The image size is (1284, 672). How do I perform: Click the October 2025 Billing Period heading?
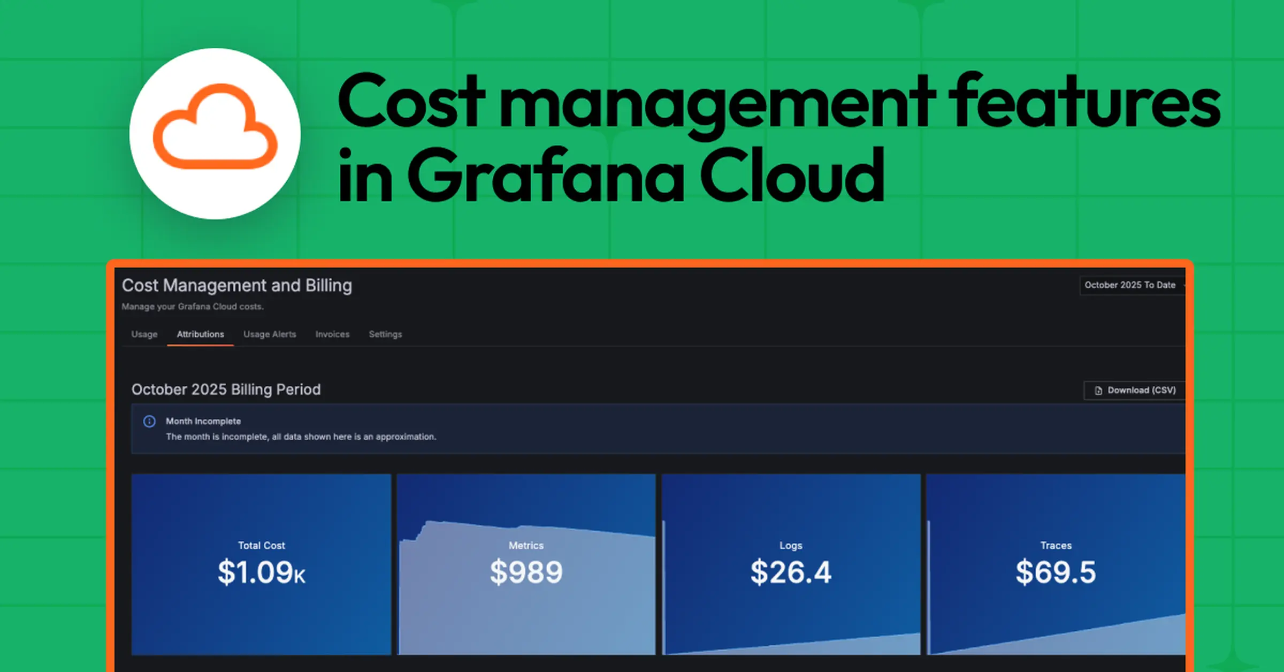tap(226, 390)
